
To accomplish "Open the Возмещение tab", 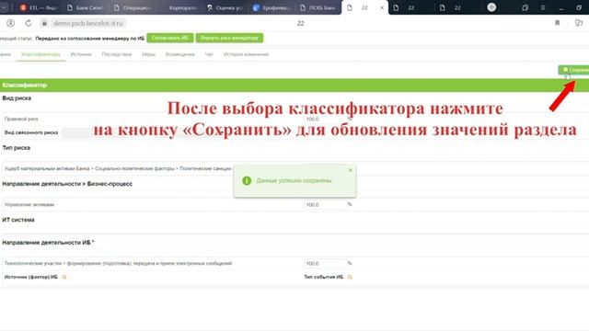I will tap(180, 54).
